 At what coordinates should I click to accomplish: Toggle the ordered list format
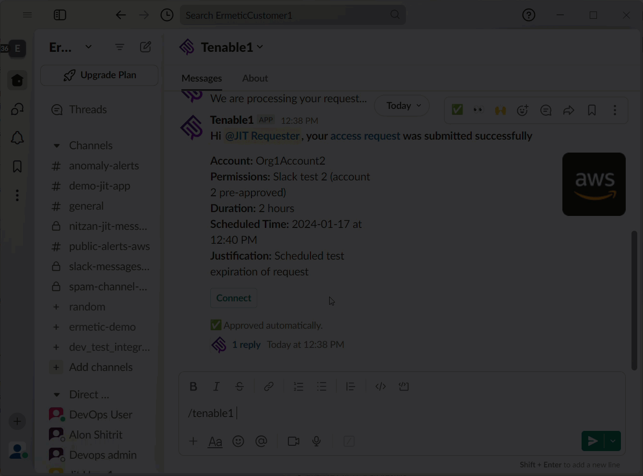point(298,386)
